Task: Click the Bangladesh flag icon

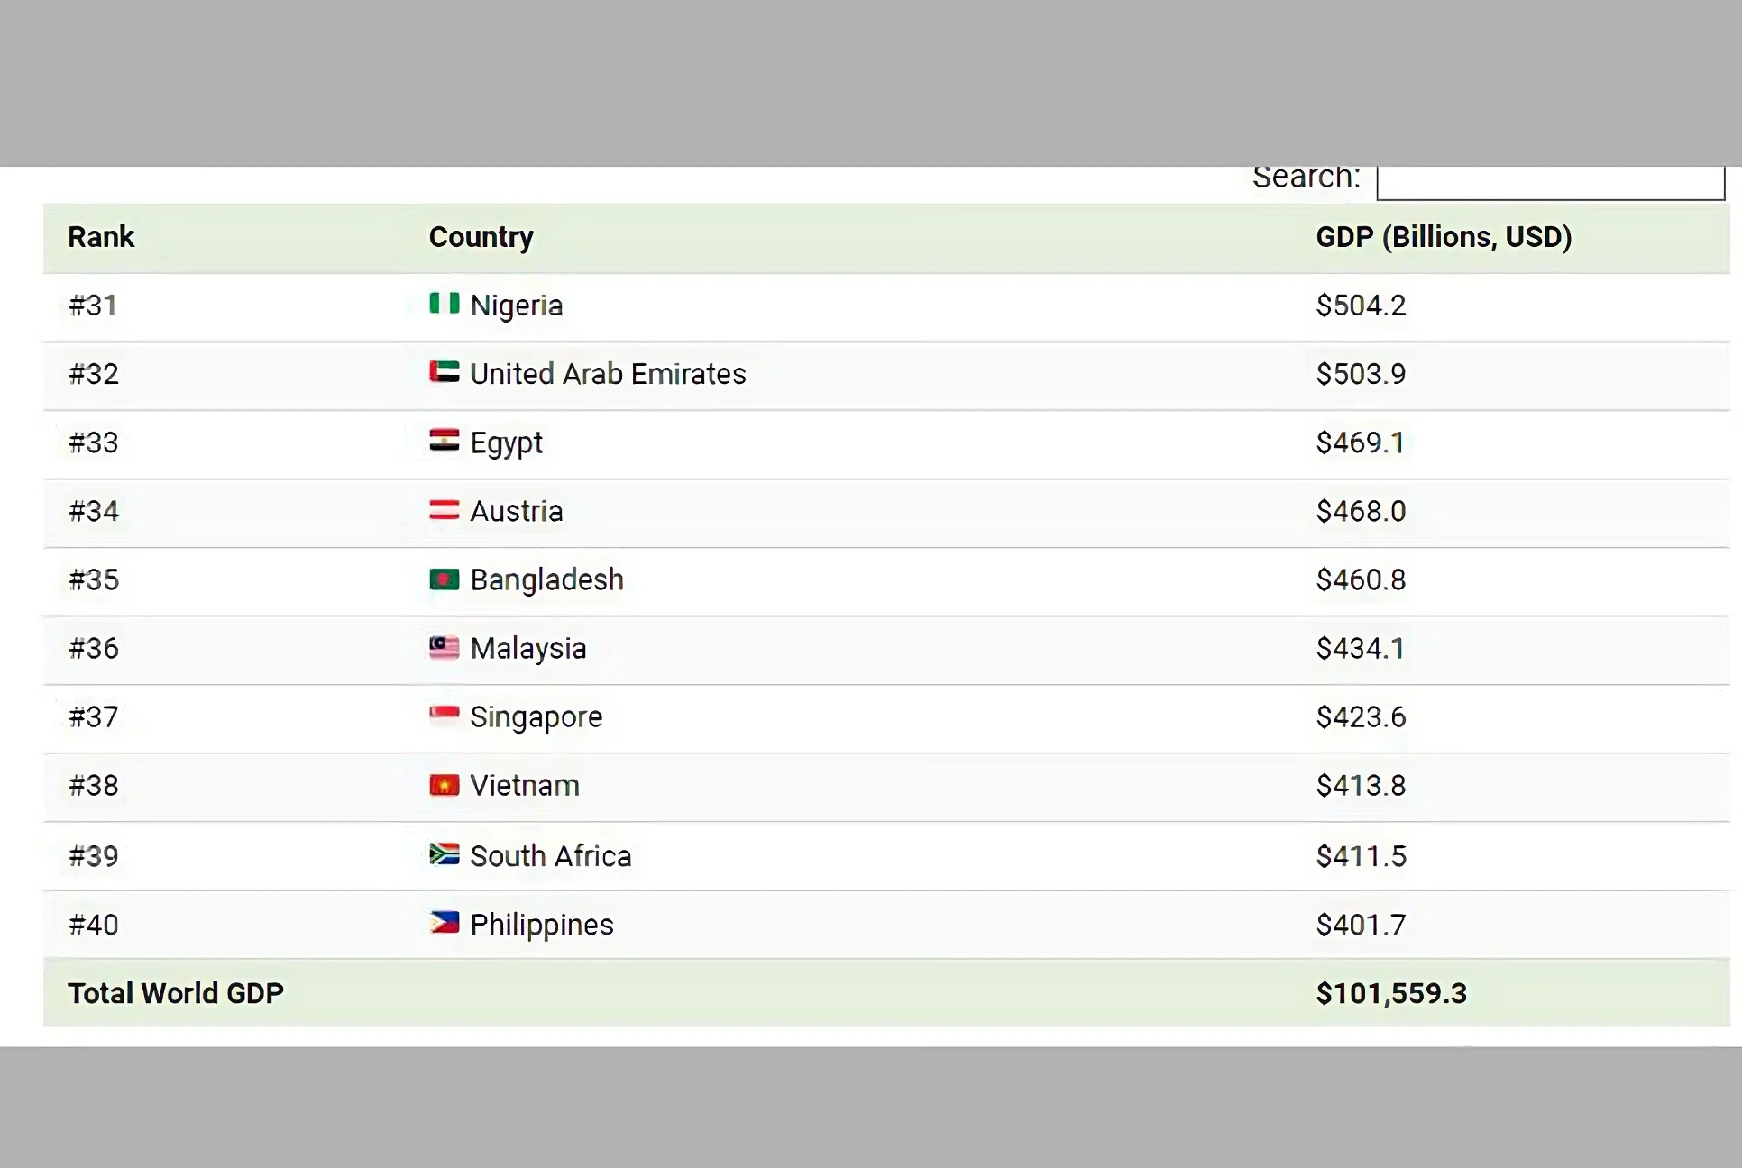Action: click(444, 579)
